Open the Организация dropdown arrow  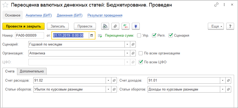[x=127, y=53]
